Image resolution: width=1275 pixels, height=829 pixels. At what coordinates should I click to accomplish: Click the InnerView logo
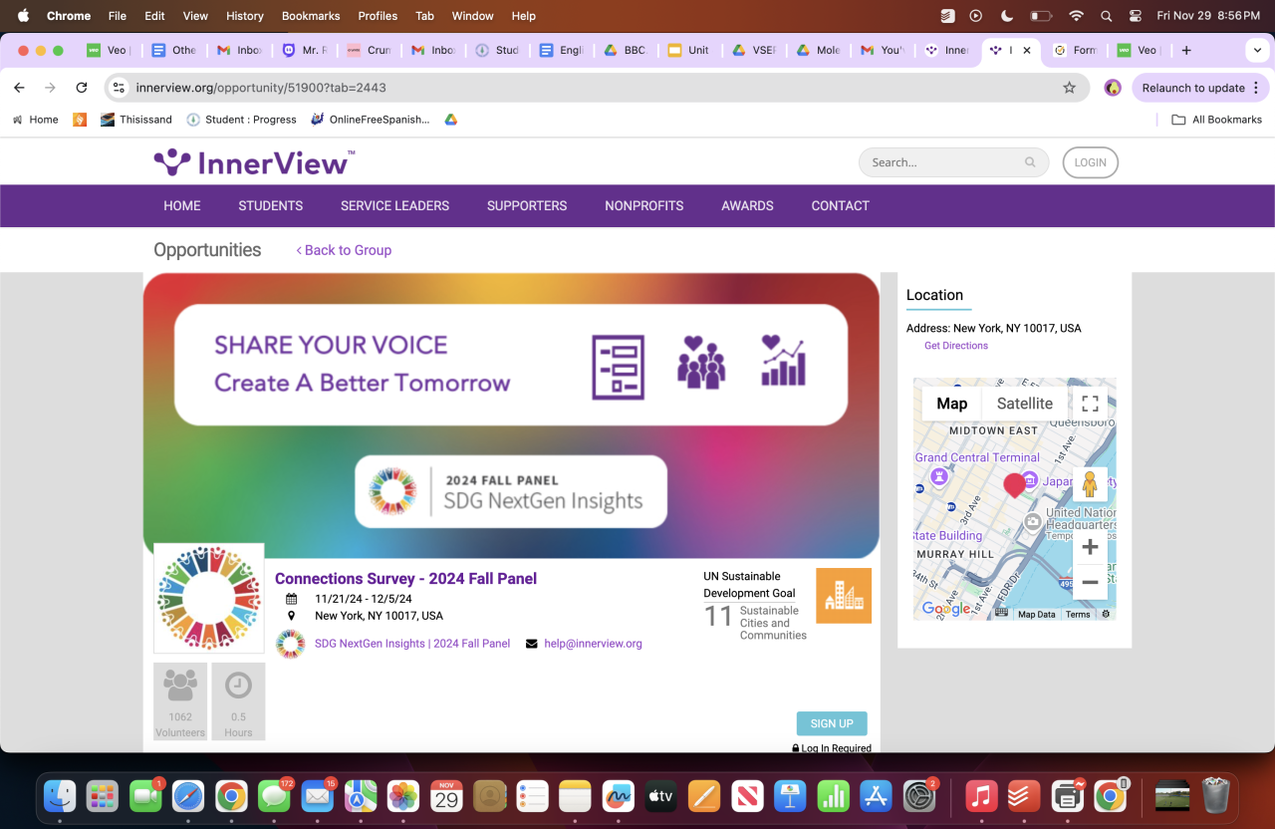254,162
